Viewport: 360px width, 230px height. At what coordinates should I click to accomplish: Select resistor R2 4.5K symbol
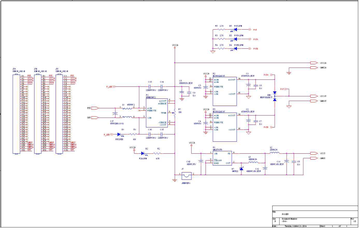157,153
